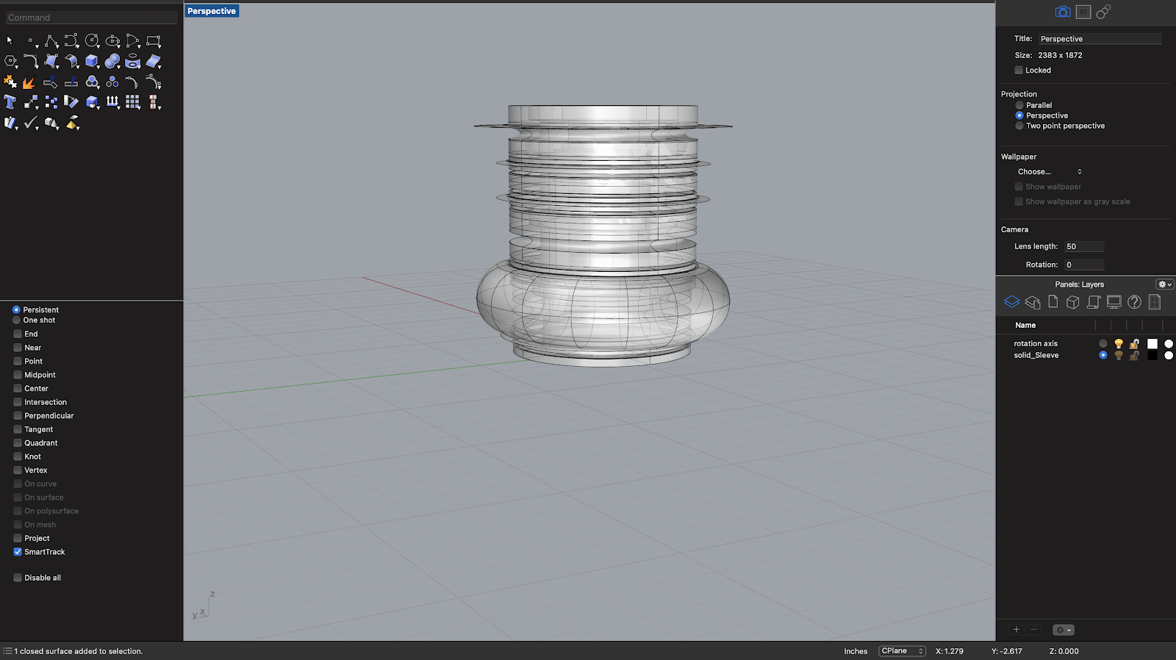This screenshot has height=660, width=1176.
Task: Enable the Intersection object snap
Action: 18,402
